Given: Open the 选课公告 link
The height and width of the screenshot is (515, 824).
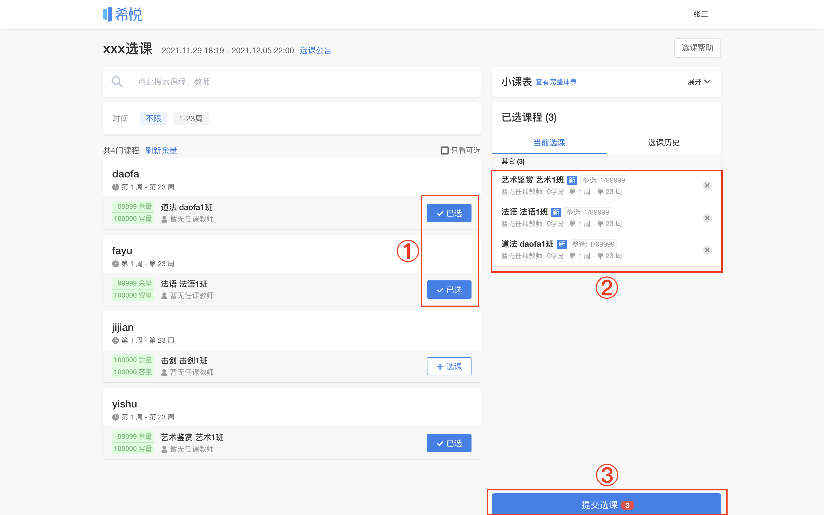Looking at the screenshot, I should (x=316, y=50).
